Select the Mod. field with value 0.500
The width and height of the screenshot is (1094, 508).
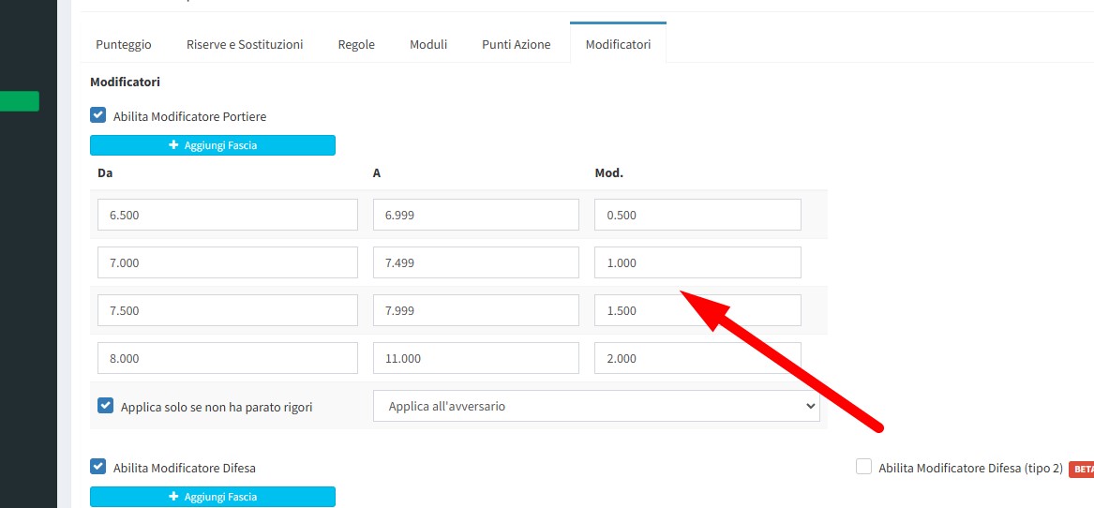pos(697,215)
